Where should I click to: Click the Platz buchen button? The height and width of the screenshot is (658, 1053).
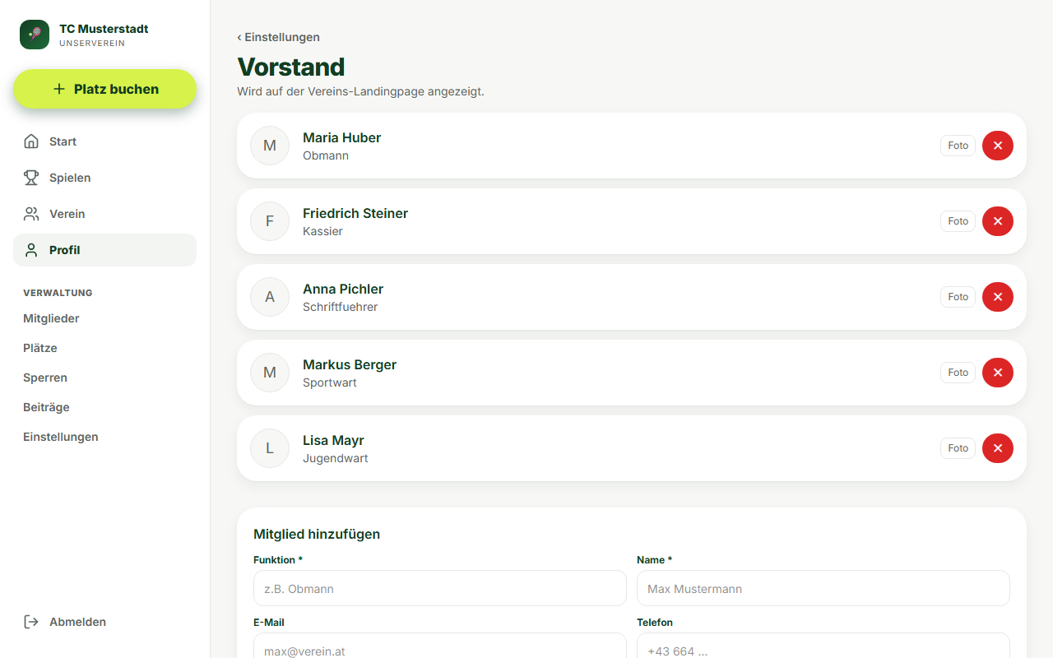pyautogui.click(x=104, y=89)
